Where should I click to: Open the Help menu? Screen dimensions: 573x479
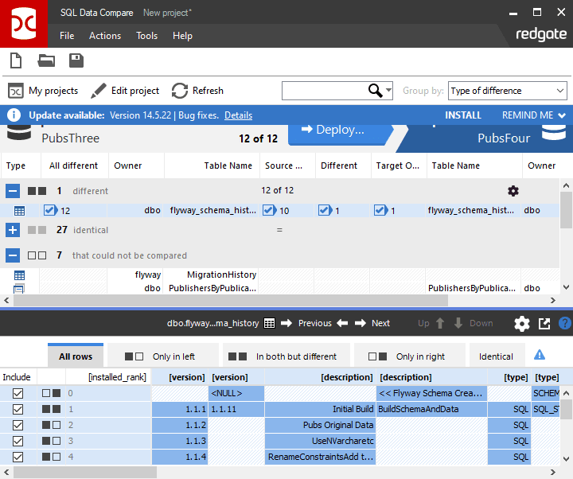pyautogui.click(x=182, y=36)
